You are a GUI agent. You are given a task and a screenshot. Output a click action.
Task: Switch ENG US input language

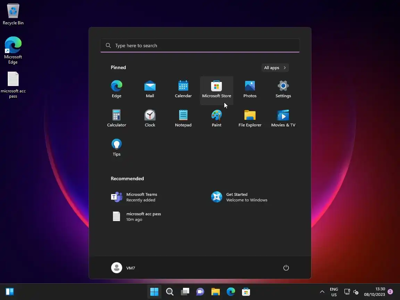[x=334, y=292]
